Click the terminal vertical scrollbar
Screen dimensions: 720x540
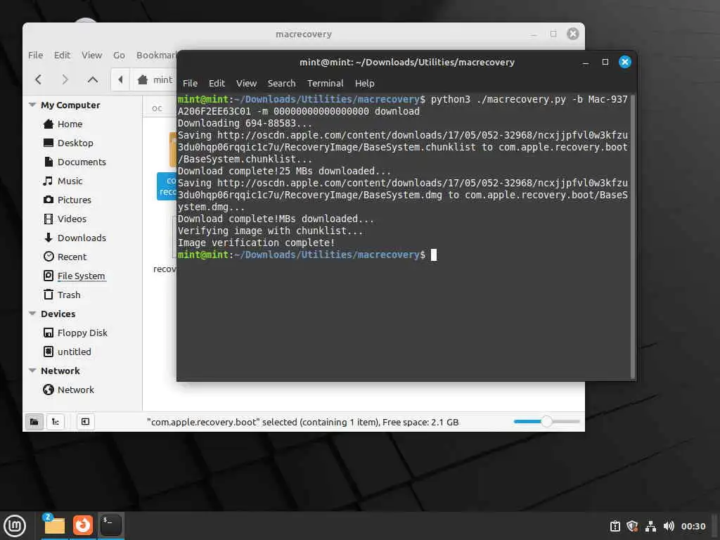(x=633, y=237)
